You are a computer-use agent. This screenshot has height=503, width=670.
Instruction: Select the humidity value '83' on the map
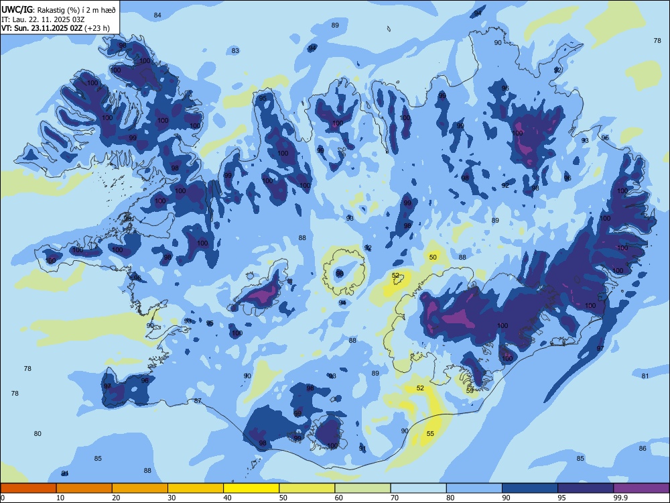click(x=235, y=51)
